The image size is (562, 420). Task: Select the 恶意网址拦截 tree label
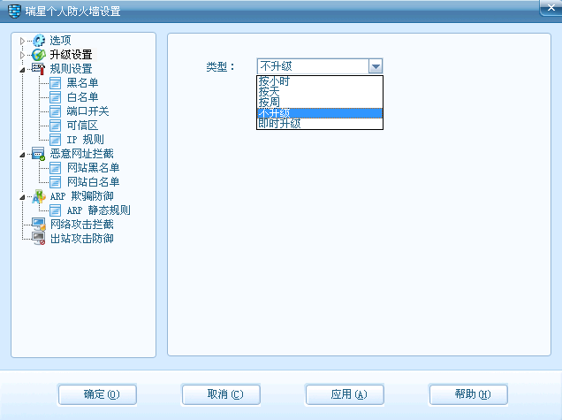pos(81,154)
